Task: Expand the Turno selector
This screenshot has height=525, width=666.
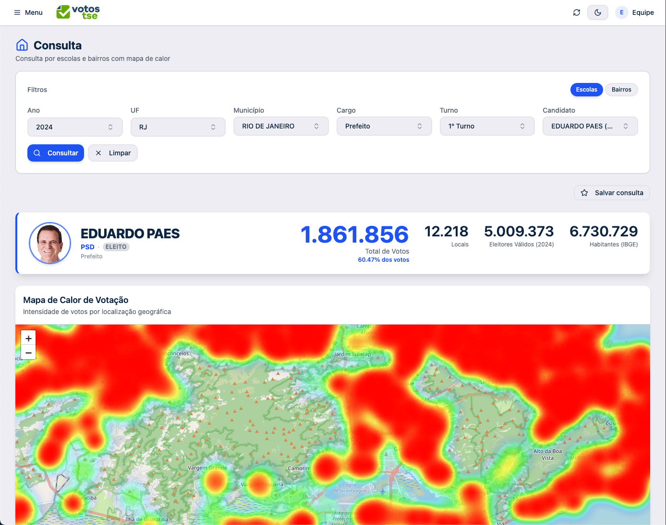Action: pyautogui.click(x=487, y=126)
